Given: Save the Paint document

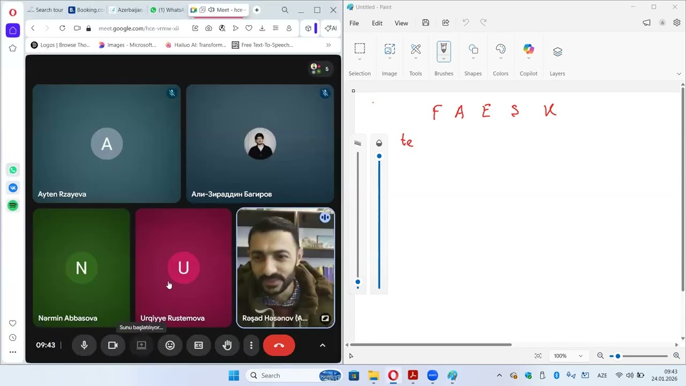Looking at the screenshot, I should pos(426,23).
